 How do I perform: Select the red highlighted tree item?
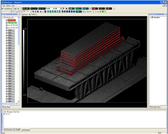(12, 20)
